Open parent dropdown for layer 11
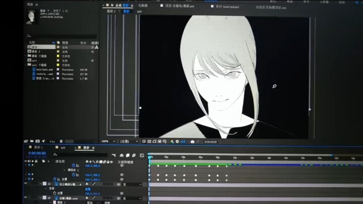Image resolution: width=363 pixels, height=204 pixels. [x=132, y=184]
